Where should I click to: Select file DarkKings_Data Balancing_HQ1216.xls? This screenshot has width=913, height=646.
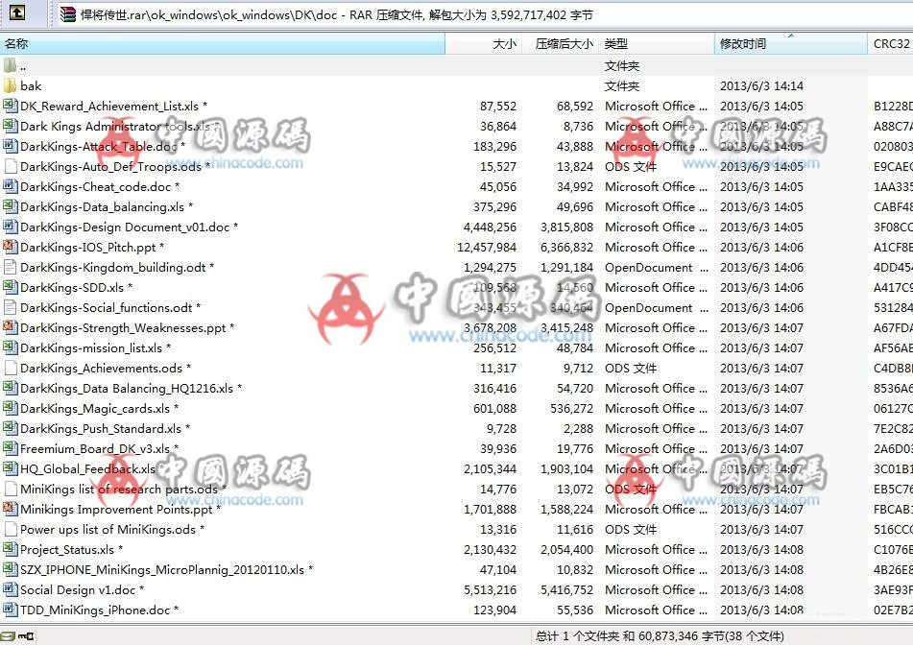[131, 388]
